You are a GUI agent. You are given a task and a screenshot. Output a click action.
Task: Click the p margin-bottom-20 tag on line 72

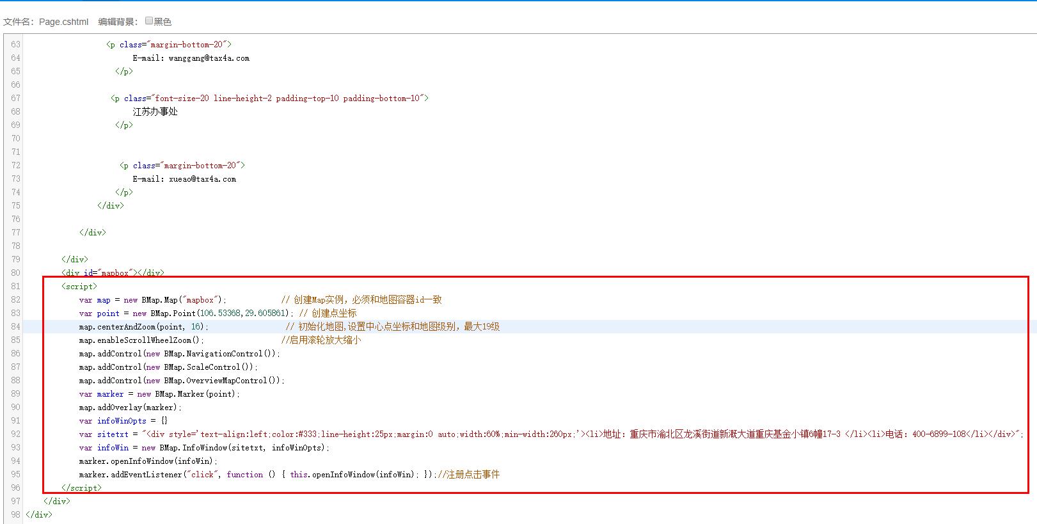(182, 165)
